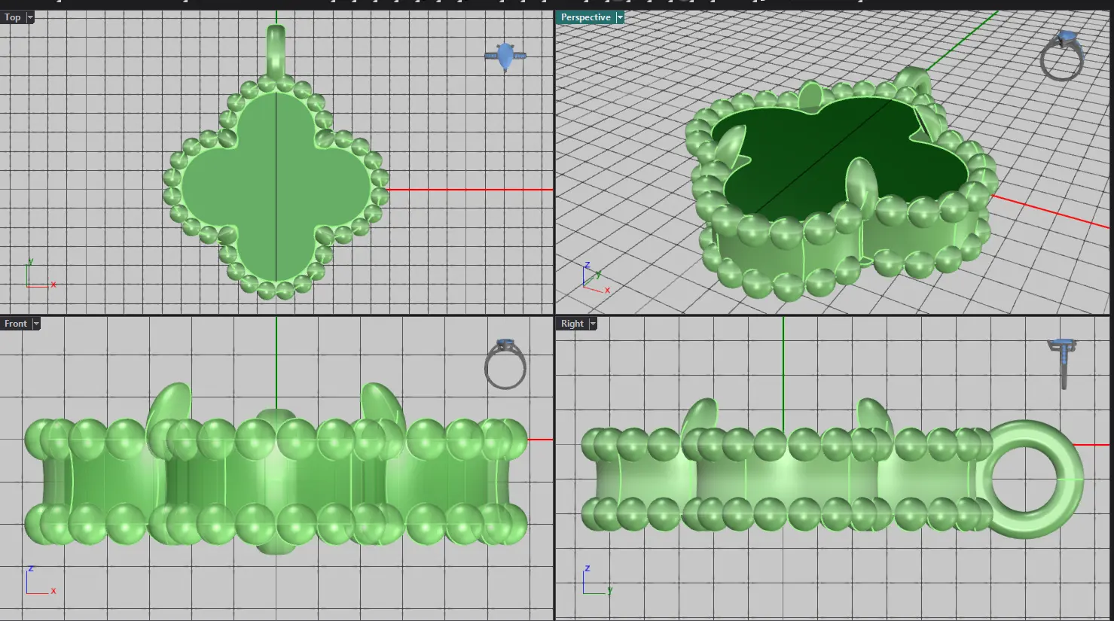The height and width of the screenshot is (621, 1114).
Task: Click the Front viewport title label
Action: pos(16,324)
